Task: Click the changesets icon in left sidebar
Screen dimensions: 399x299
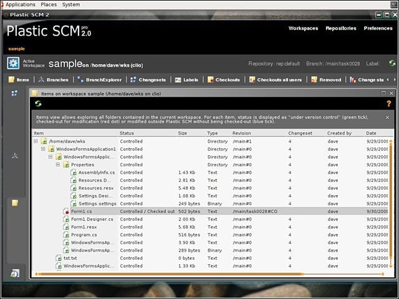Action: (14, 93)
